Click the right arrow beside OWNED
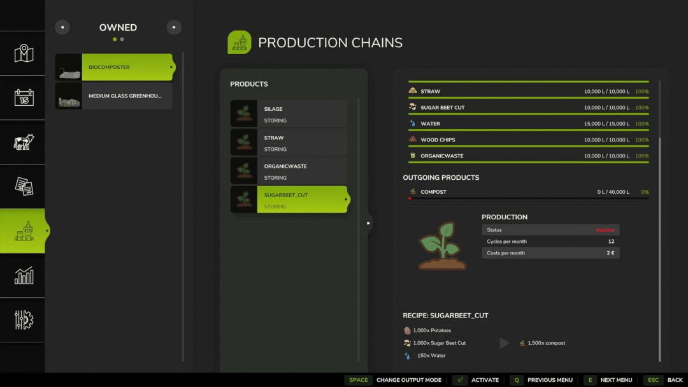688x387 pixels. click(x=174, y=27)
